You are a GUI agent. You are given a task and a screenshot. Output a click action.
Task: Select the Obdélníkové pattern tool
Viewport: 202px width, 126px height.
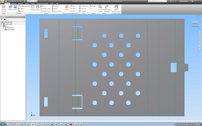(x=84, y=6)
